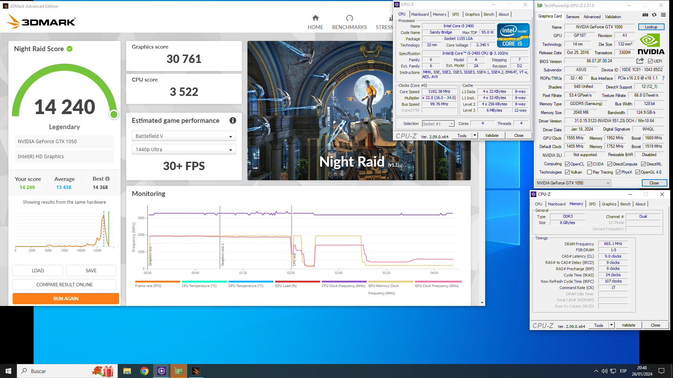673x378 pixels.
Task: Click the Night Raid preview image
Action: tap(359, 111)
